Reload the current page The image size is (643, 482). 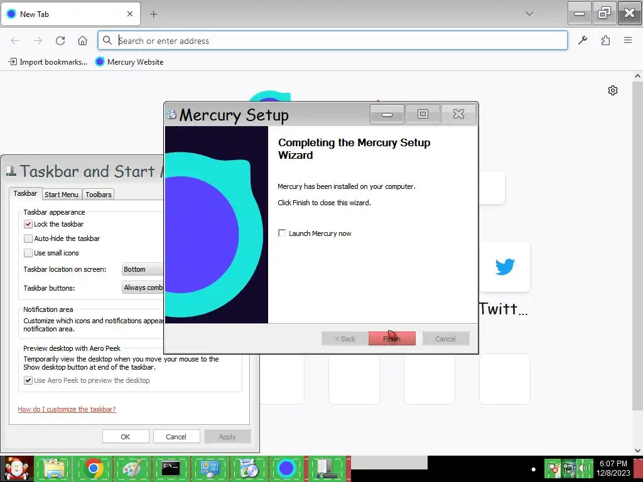(60, 41)
